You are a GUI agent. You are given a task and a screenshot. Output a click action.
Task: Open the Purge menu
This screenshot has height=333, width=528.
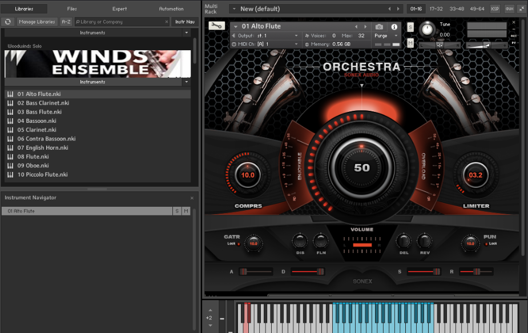click(386, 35)
